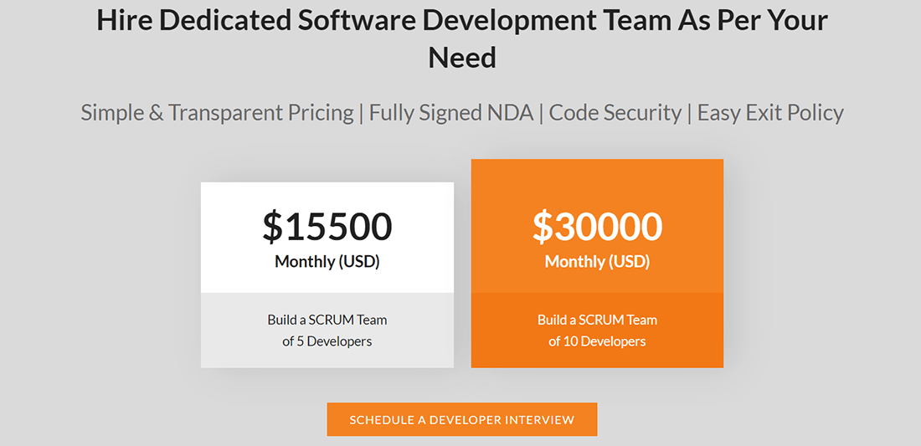Click the Monthly (USD) label under $30000
The image size is (921, 446).
pos(597,261)
